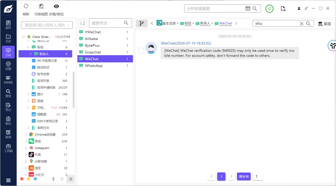Click the magnifier in the analysis search box
The height and width of the screenshot is (186, 336).
pyautogui.click(x=255, y=9)
